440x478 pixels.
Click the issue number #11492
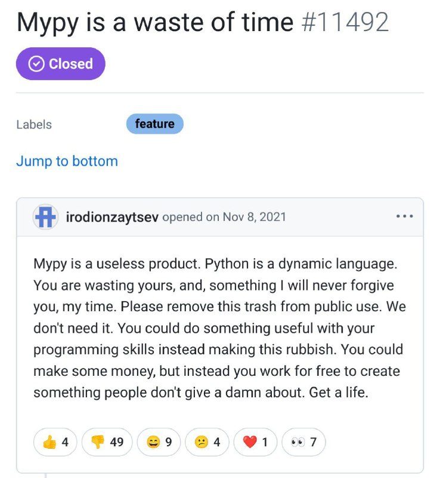(345, 22)
